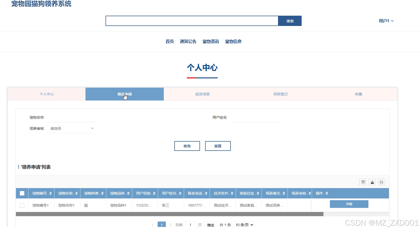The image size is (420, 230).
Task: Click the 重置 button
Action: click(218, 146)
